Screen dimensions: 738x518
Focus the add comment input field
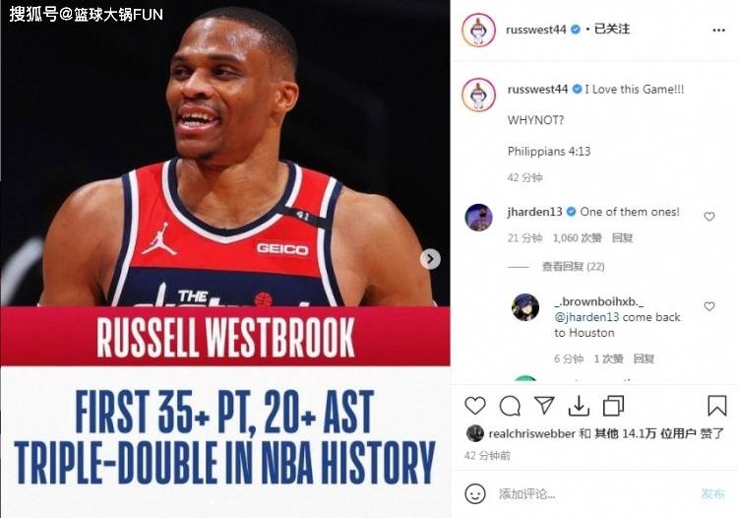point(594,493)
